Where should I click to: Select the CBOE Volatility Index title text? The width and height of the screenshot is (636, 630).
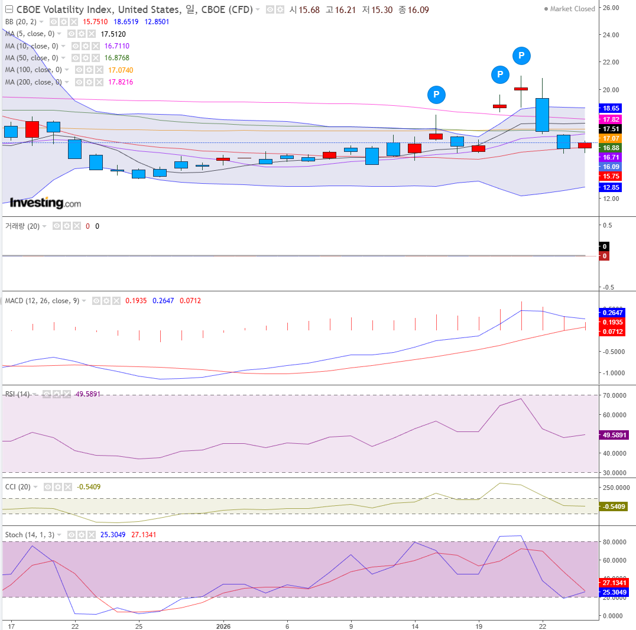coord(134,9)
